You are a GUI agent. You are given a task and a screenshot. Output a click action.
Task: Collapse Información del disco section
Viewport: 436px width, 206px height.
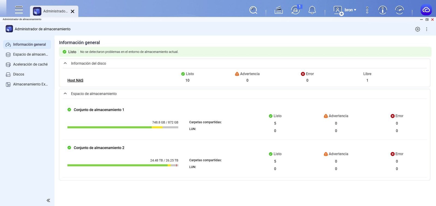coord(65,63)
